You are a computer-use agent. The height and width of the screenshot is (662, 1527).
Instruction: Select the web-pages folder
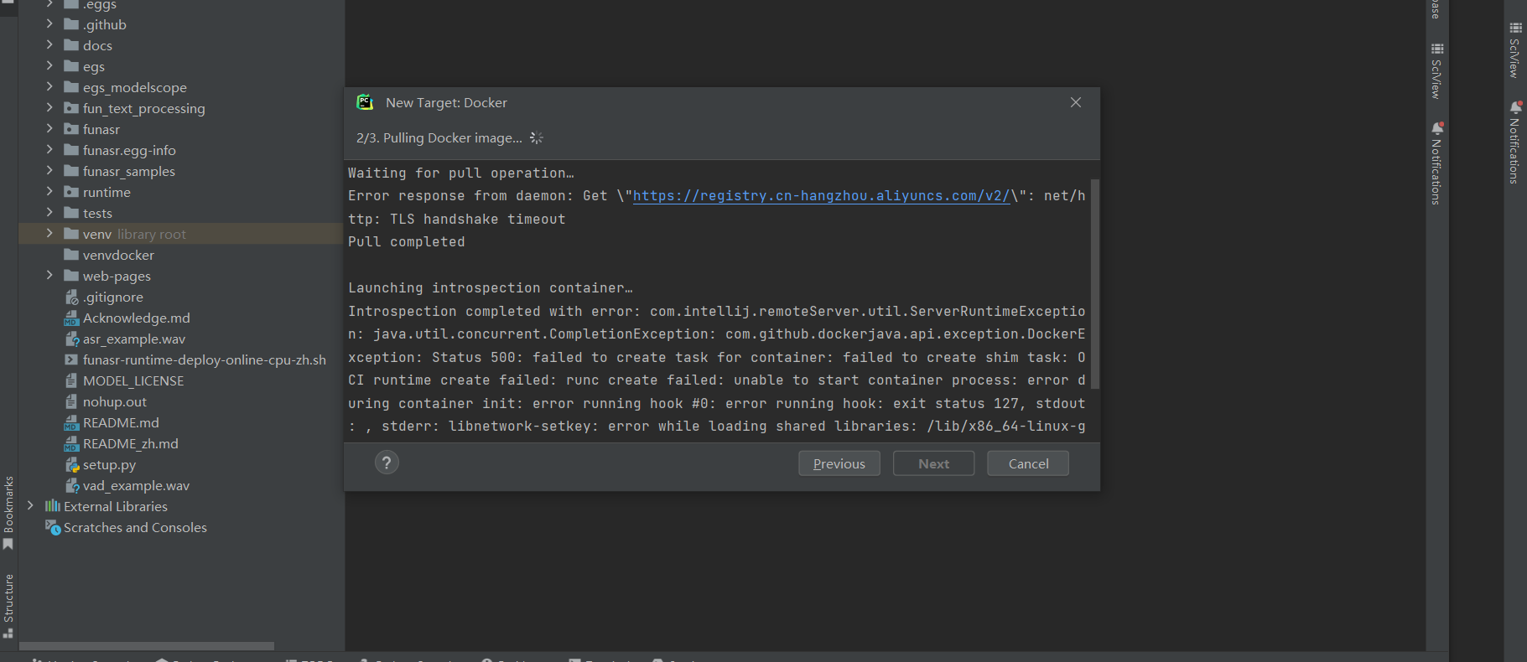tap(117, 276)
